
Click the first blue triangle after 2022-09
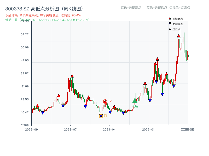[x=43, y=113]
